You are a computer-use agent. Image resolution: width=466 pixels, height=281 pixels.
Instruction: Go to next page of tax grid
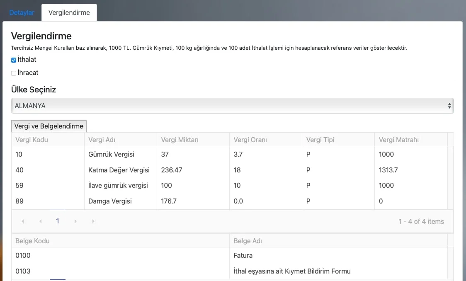(75, 221)
